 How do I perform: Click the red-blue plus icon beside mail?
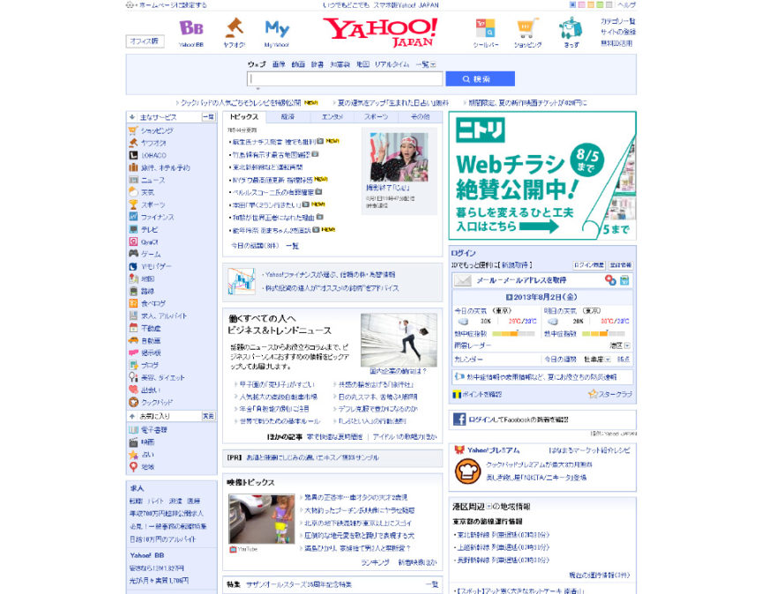tap(610, 280)
